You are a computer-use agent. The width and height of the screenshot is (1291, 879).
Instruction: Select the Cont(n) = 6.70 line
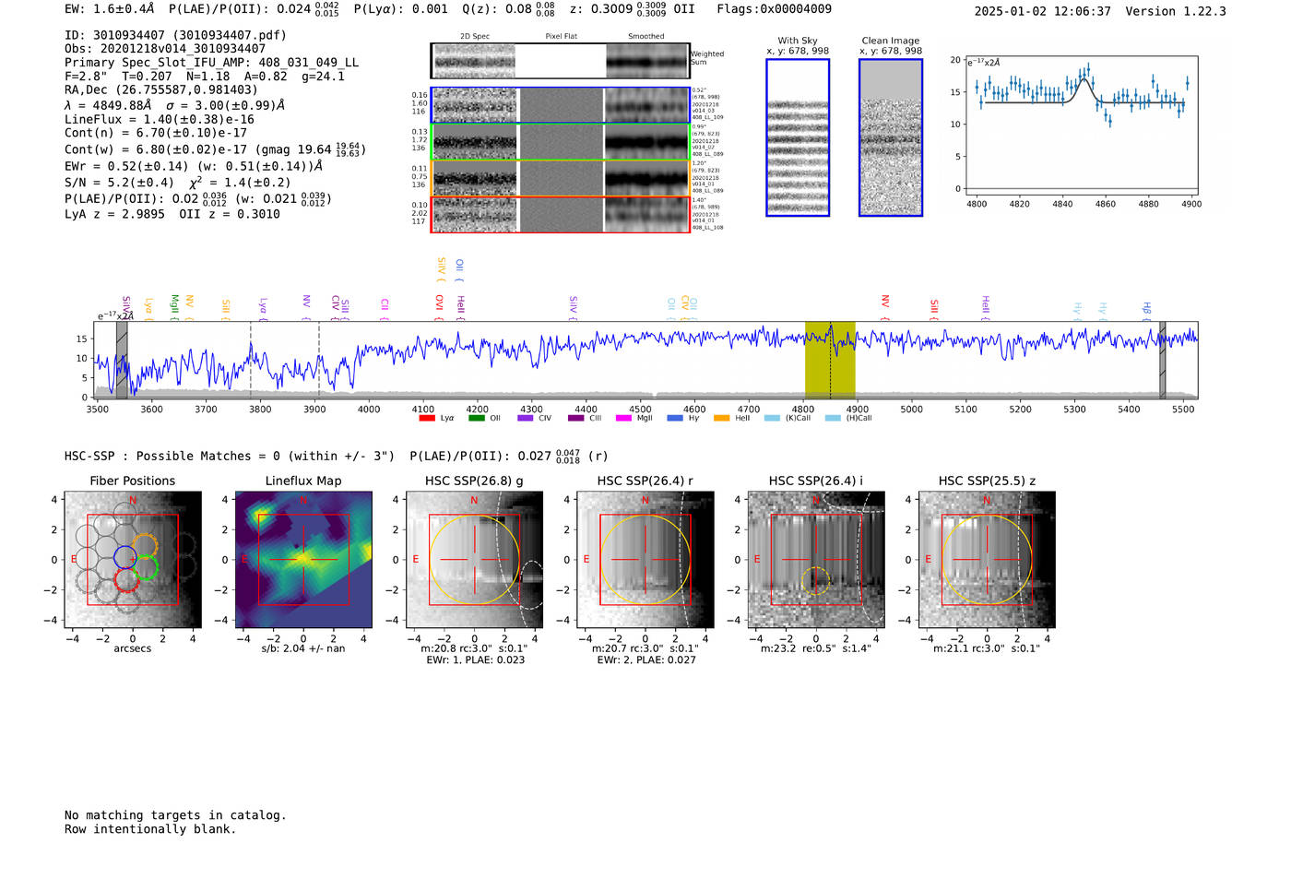(156, 133)
